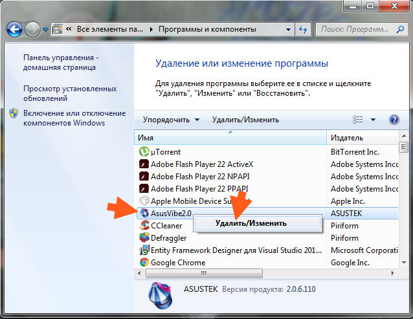Click the horizontal scrollbar thumb

point(204,273)
